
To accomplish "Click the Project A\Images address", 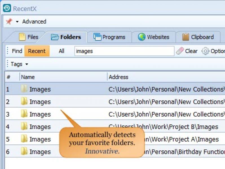I will [182, 139].
